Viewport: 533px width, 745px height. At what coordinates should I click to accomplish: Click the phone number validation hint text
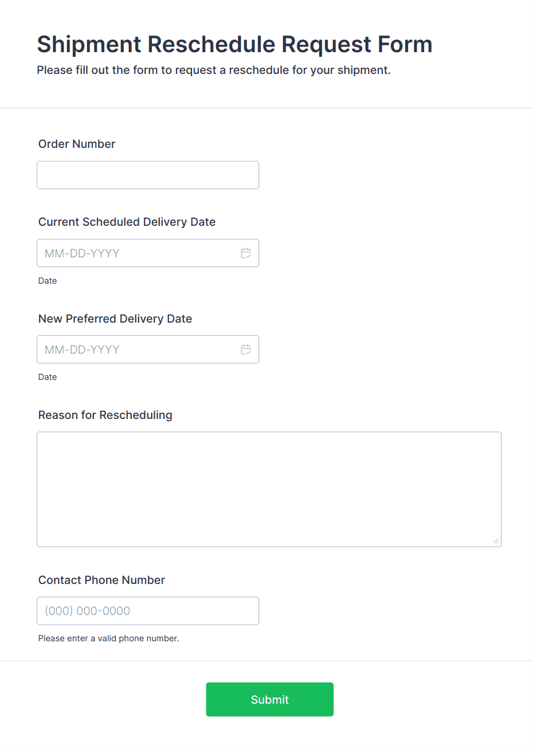tap(108, 638)
